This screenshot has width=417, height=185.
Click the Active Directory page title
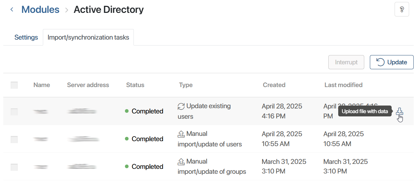click(108, 10)
